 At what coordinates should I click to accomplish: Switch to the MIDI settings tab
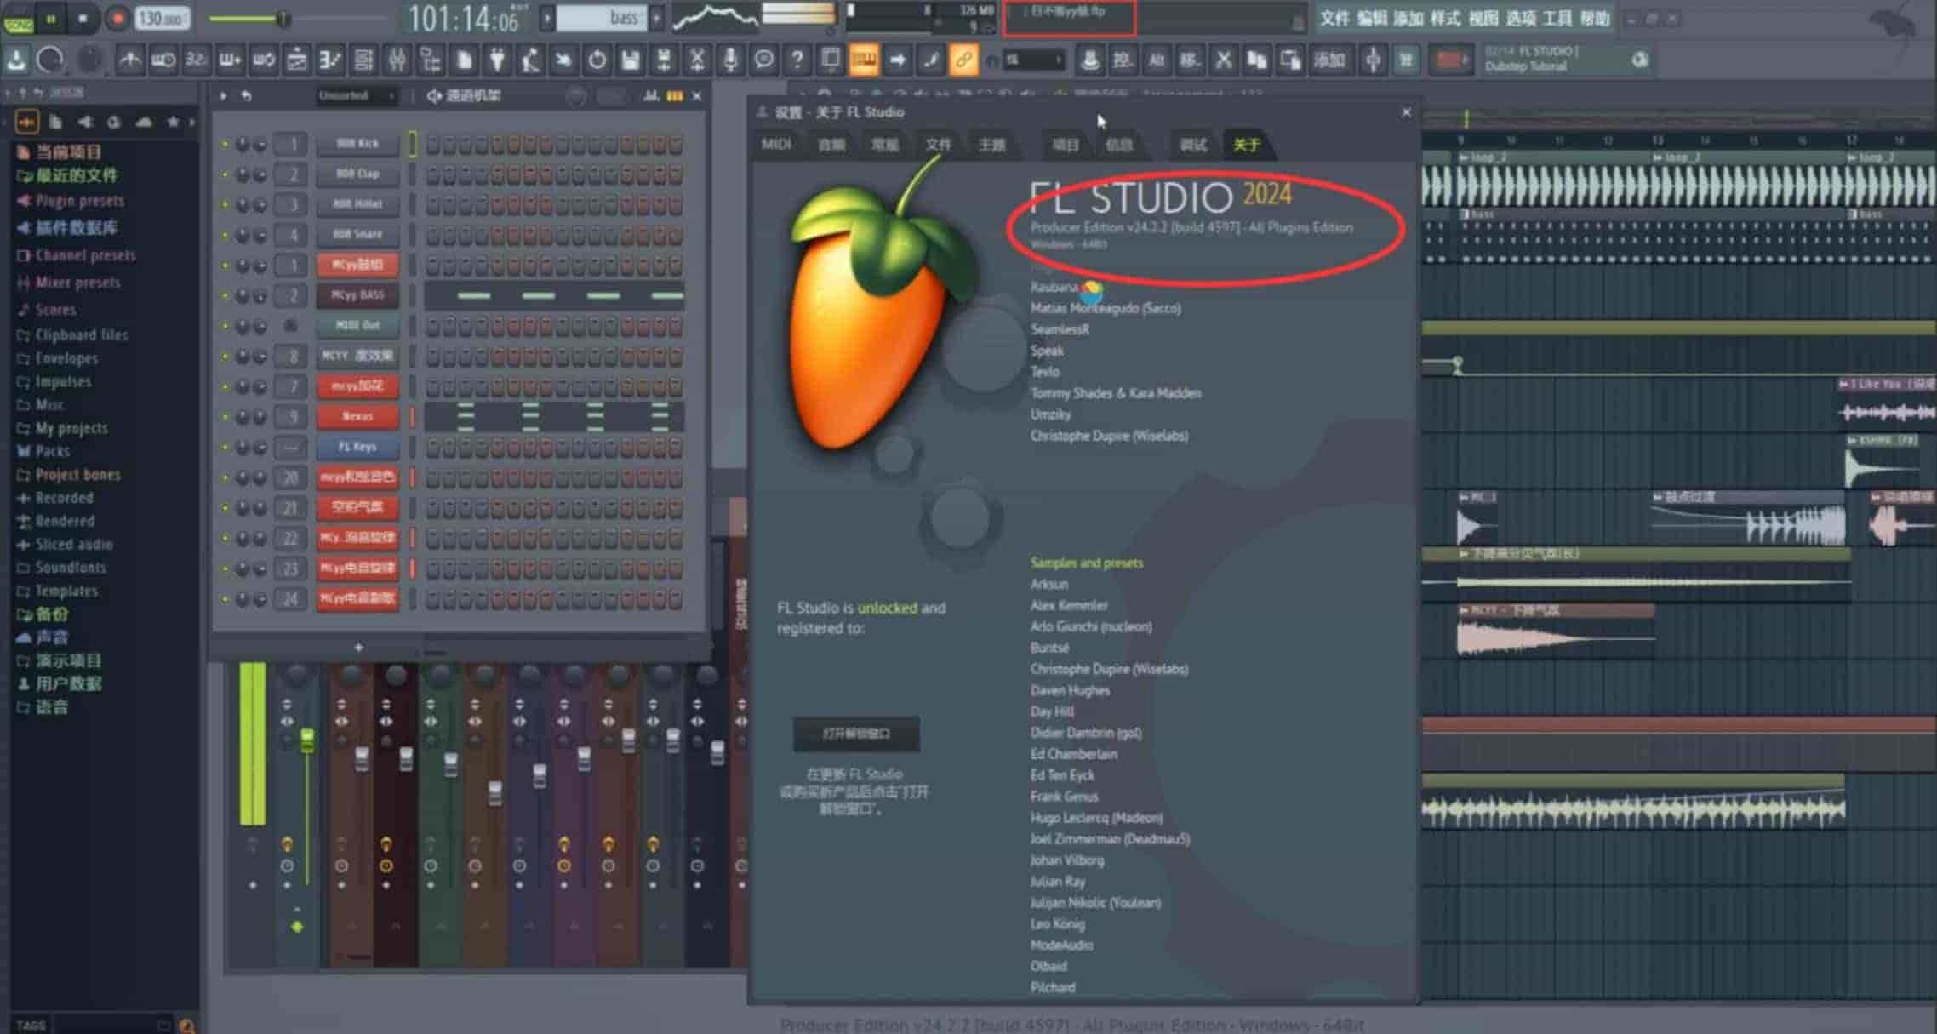[777, 145]
